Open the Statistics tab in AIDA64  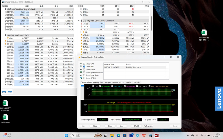click(x=137, y=82)
